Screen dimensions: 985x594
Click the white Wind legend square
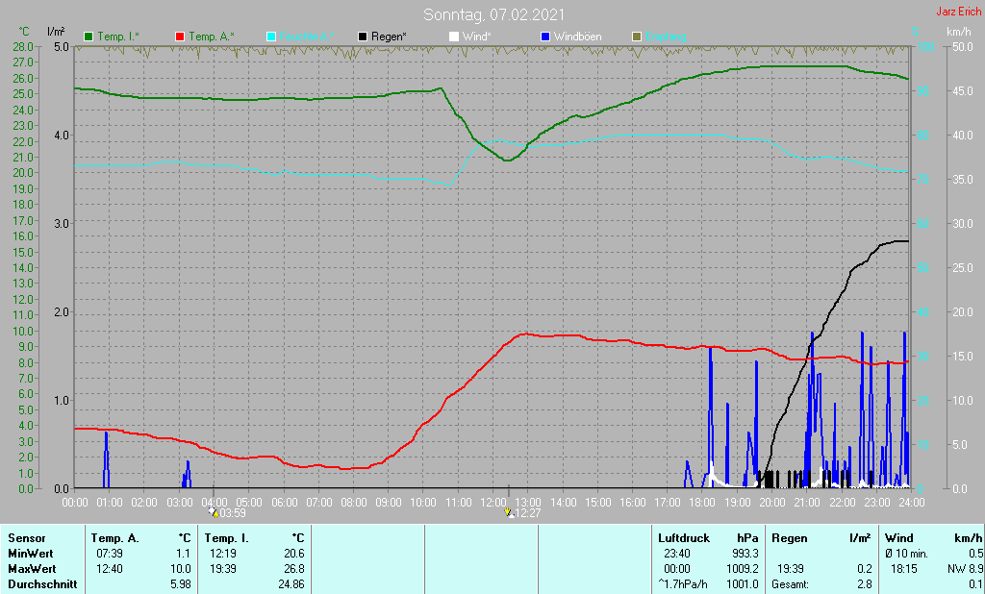click(x=454, y=37)
